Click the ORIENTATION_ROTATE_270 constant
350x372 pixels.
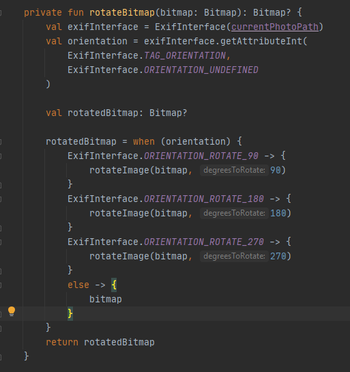point(204,242)
